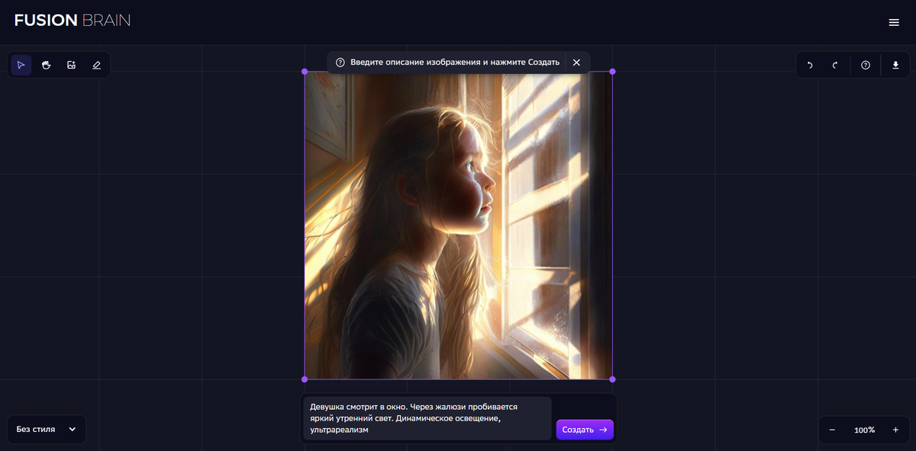
Task: Select the cursor pointer tool
Action: pos(21,65)
